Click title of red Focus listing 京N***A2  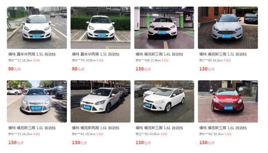[x=223, y=128]
